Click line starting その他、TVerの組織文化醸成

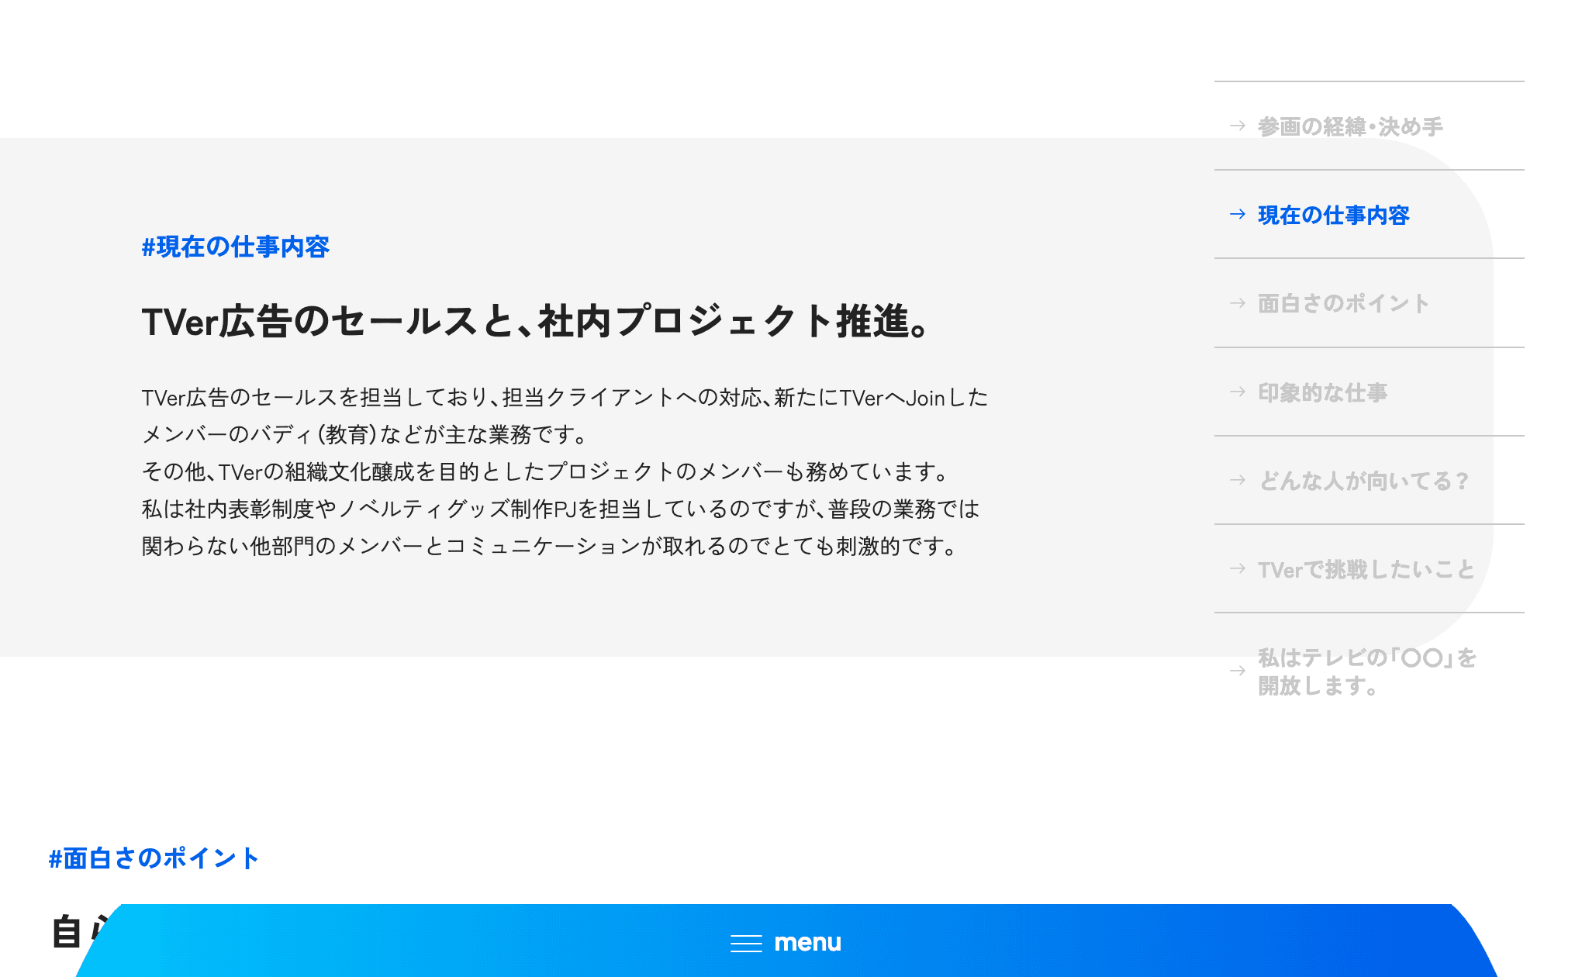[545, 471]
